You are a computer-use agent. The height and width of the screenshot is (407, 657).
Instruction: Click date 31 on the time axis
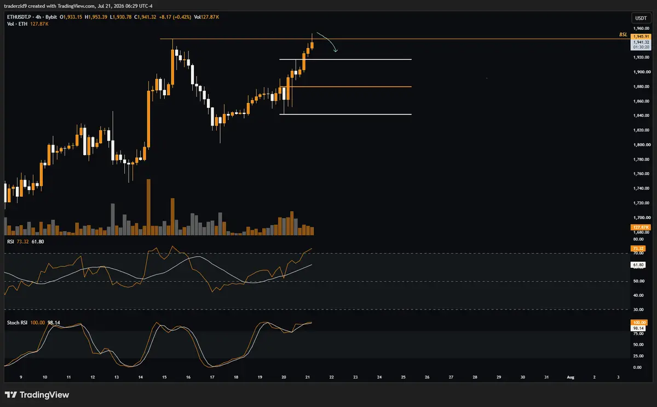click(x=546, y=377)
